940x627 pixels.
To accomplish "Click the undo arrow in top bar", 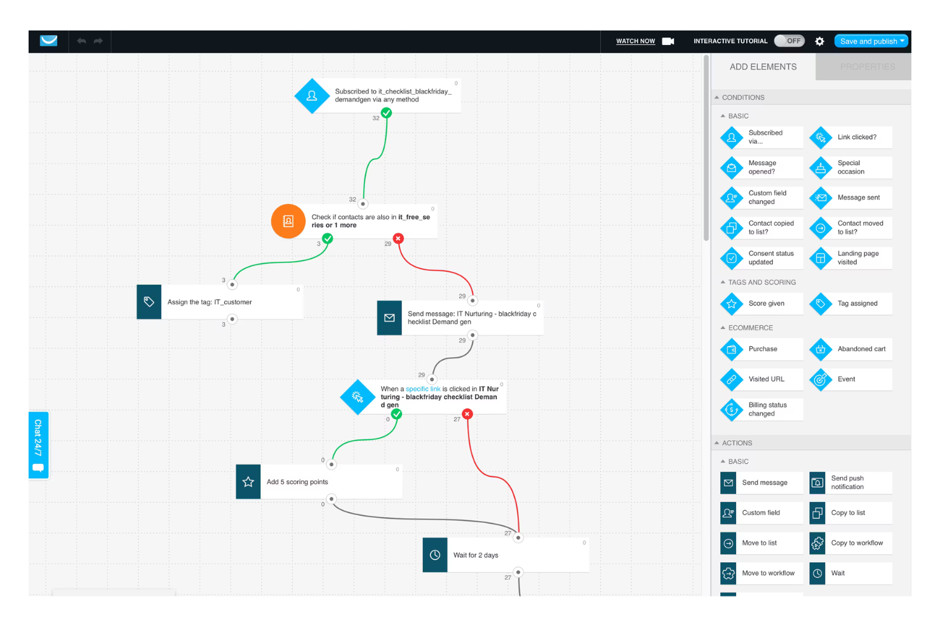I will coord(81,41).
